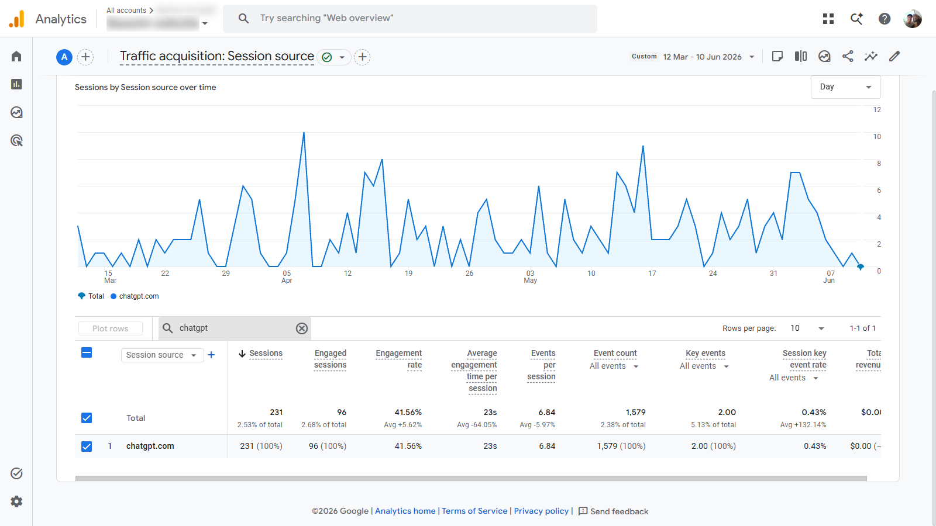Open the Reports icon in left sidebar
The image size is (936, 526).
tap(16, 84)
